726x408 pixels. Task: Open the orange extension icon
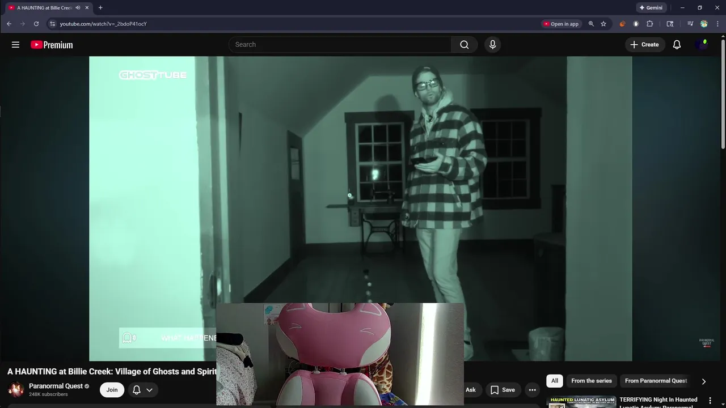(622, 24)
